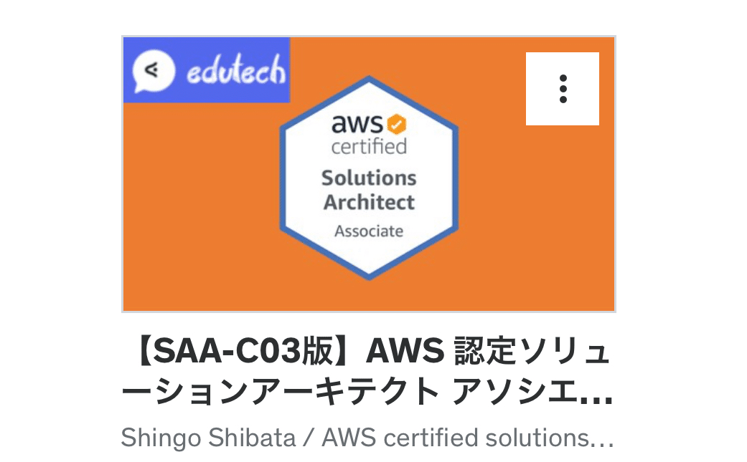Open the 【SAA-C03版】 course title link

(x=367, y=371)
